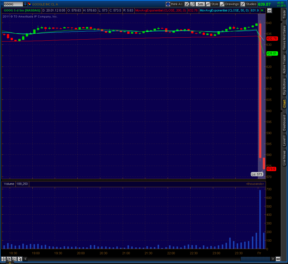
Task: Open chart settings via the wrench icon
Action: 192,4
